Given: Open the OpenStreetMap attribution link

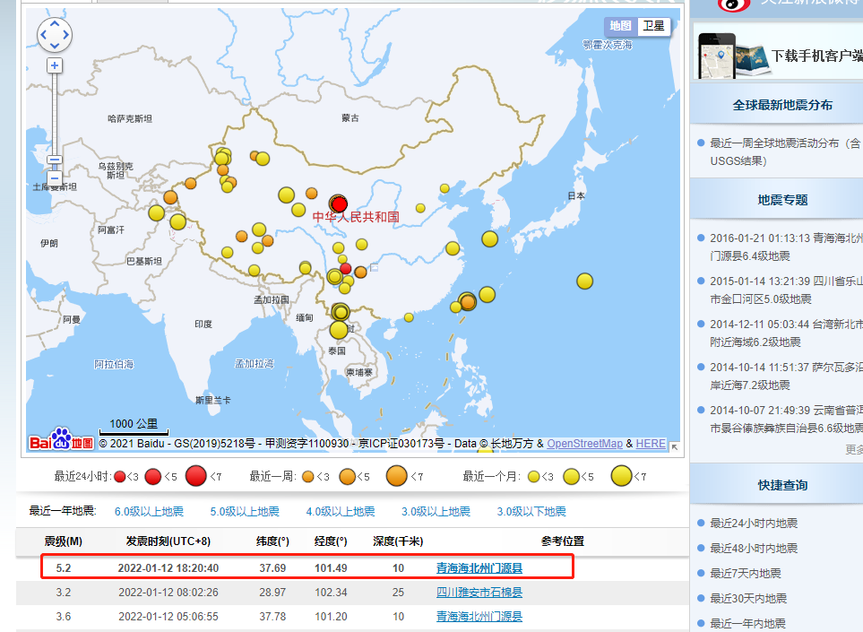Looking at the screenshot, I should (584, 444).
